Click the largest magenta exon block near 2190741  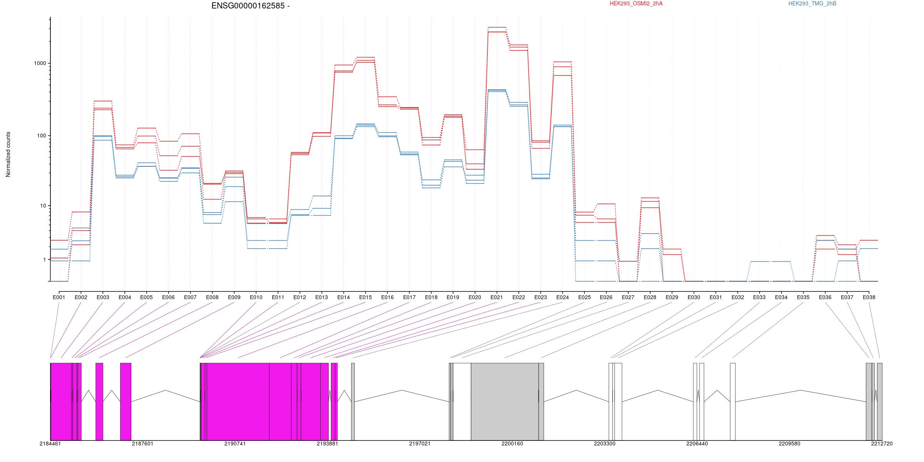(238, 402)
